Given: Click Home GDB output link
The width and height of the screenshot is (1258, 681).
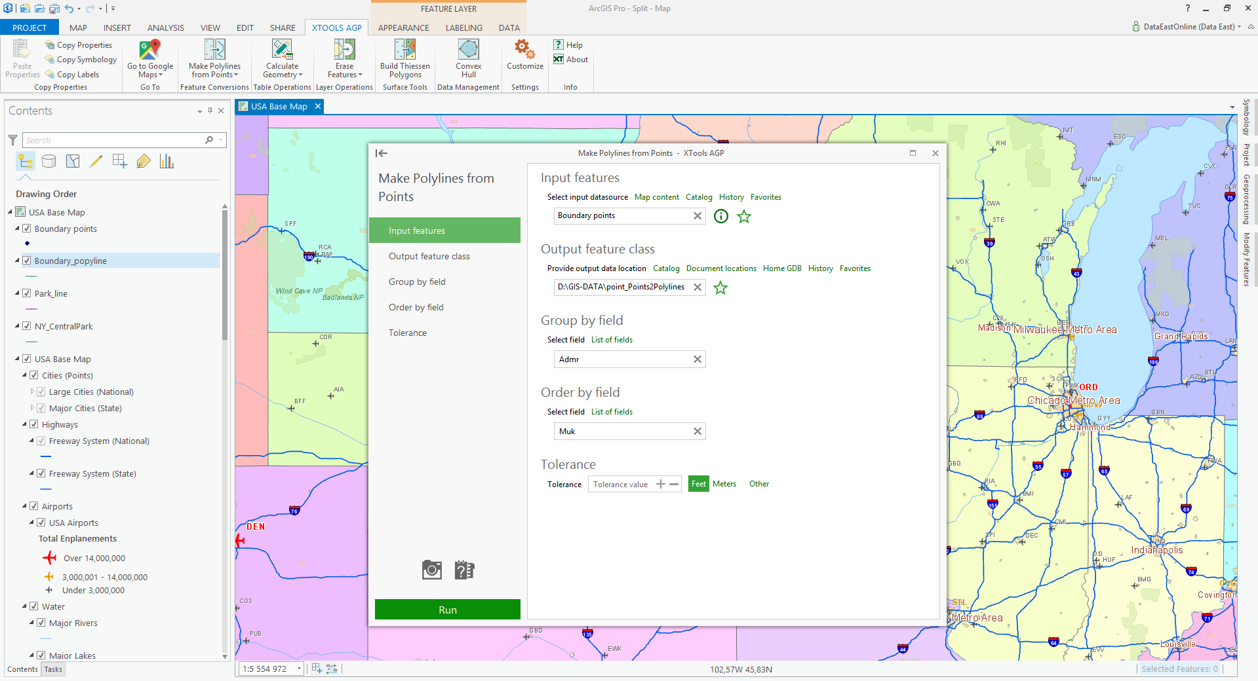Looking at the screenshot, I should tap(782, 268).
